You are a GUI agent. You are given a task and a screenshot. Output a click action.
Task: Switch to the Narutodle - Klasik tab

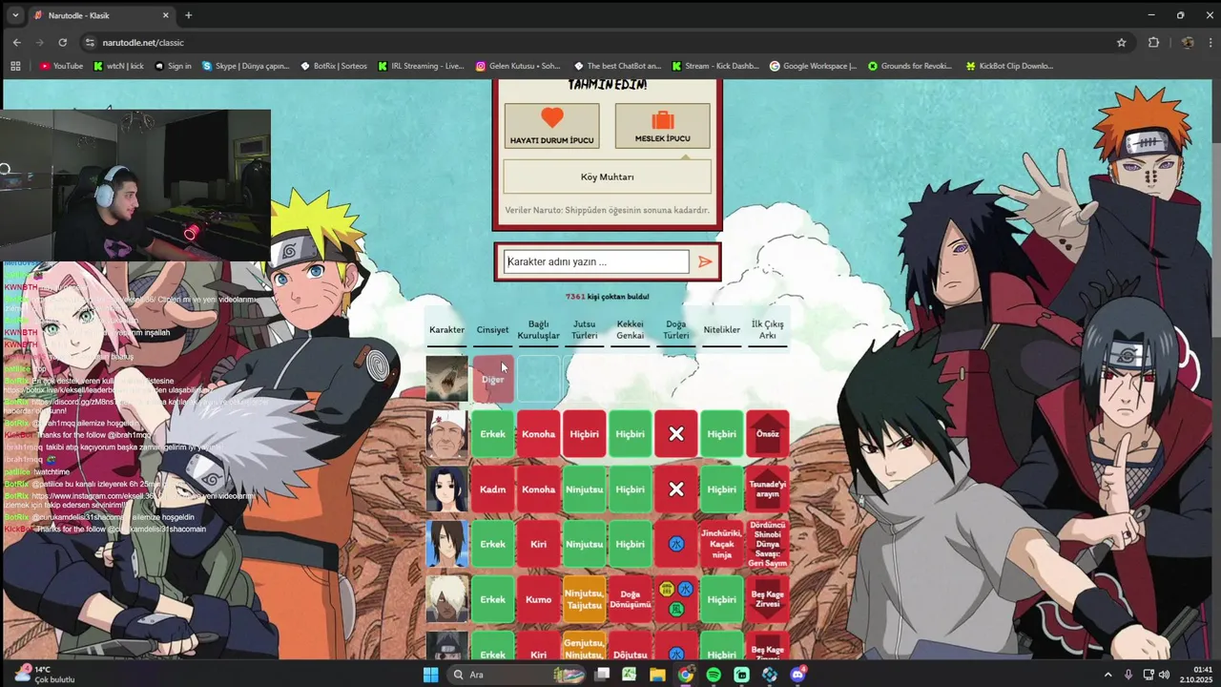coord(101,15)
